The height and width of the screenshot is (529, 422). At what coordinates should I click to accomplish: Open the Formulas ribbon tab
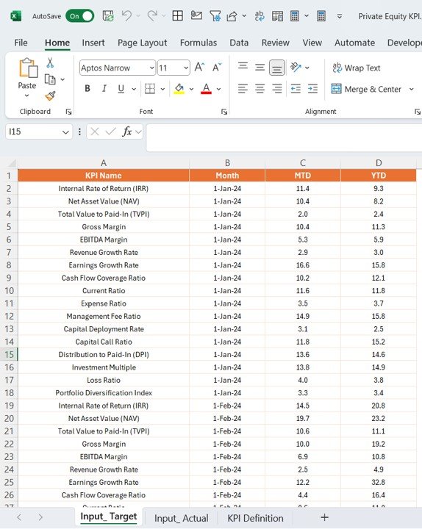click(199, 43)
